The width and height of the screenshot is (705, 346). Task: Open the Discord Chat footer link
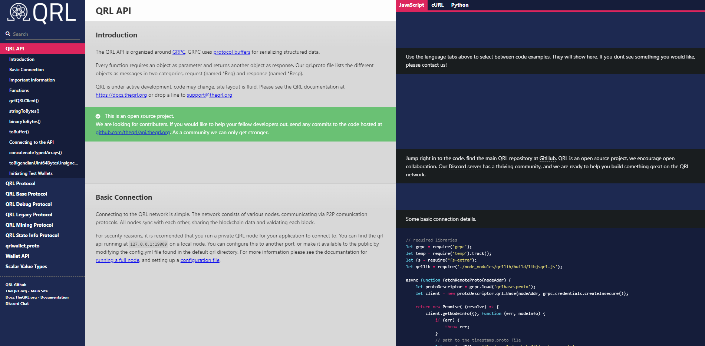pos(17,304)
